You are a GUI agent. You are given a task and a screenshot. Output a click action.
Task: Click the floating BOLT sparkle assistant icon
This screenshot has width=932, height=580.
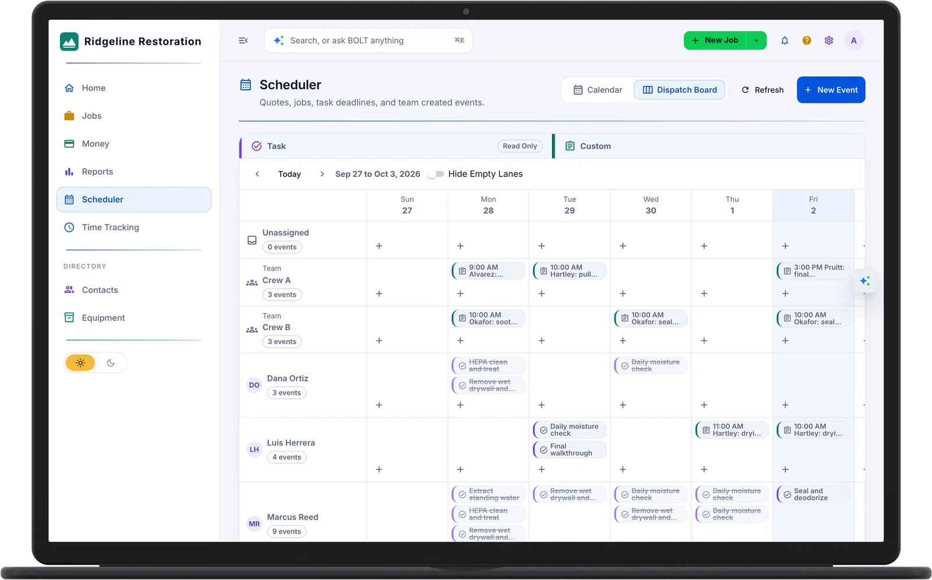tap(865, 281)
